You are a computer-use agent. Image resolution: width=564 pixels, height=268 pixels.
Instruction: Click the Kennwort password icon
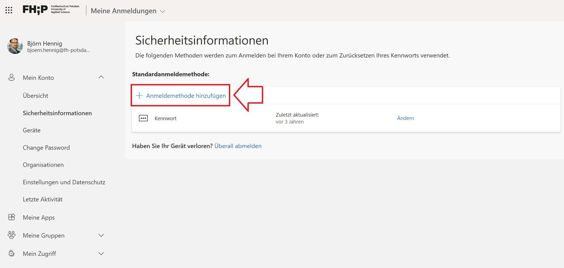144,118
